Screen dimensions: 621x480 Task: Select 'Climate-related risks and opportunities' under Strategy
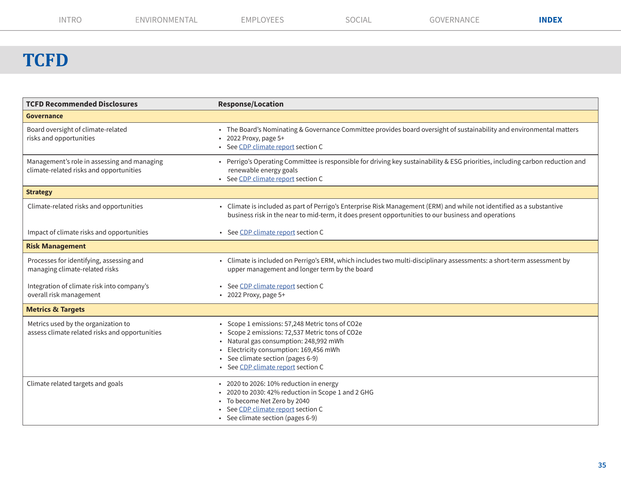(85, 206)
